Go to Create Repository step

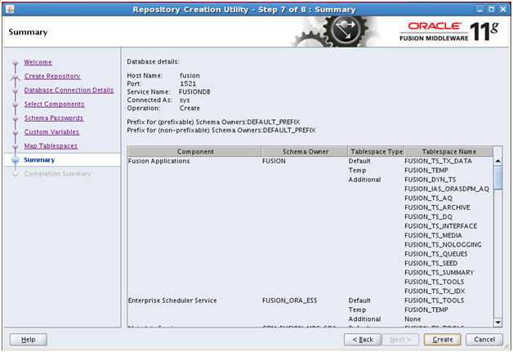(x=52, y=76)
